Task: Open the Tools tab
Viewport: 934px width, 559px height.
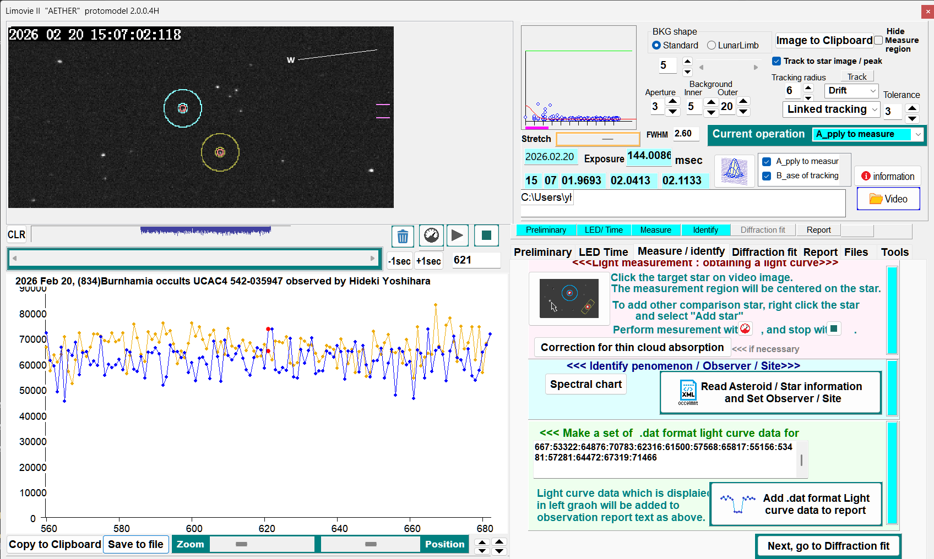Action: (894, 252)
